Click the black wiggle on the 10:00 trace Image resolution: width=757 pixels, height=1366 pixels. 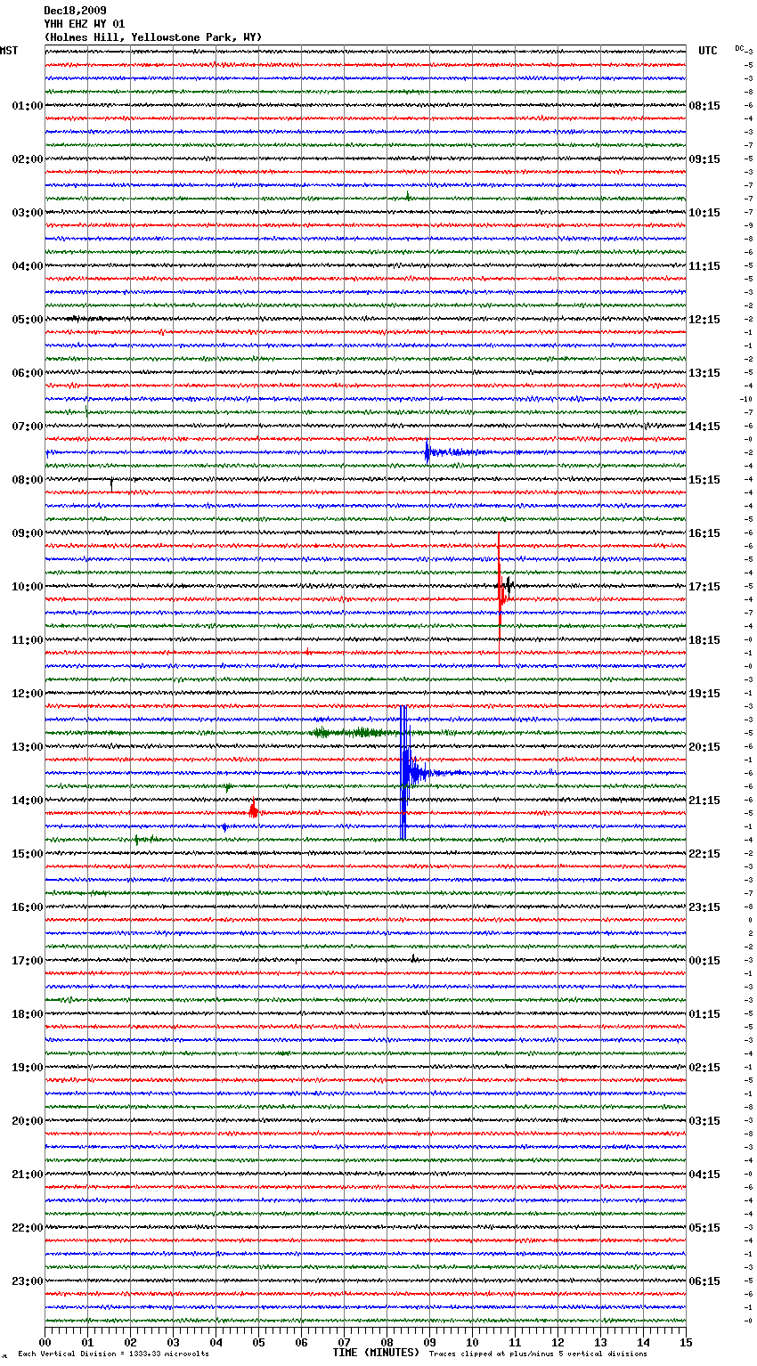[x=508, y=585]
